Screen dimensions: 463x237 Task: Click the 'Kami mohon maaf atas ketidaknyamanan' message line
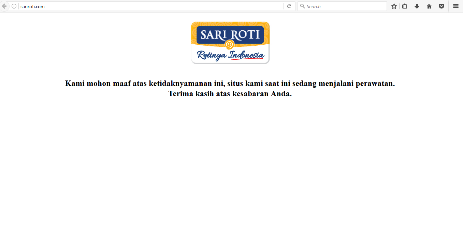tap(230, 84)
